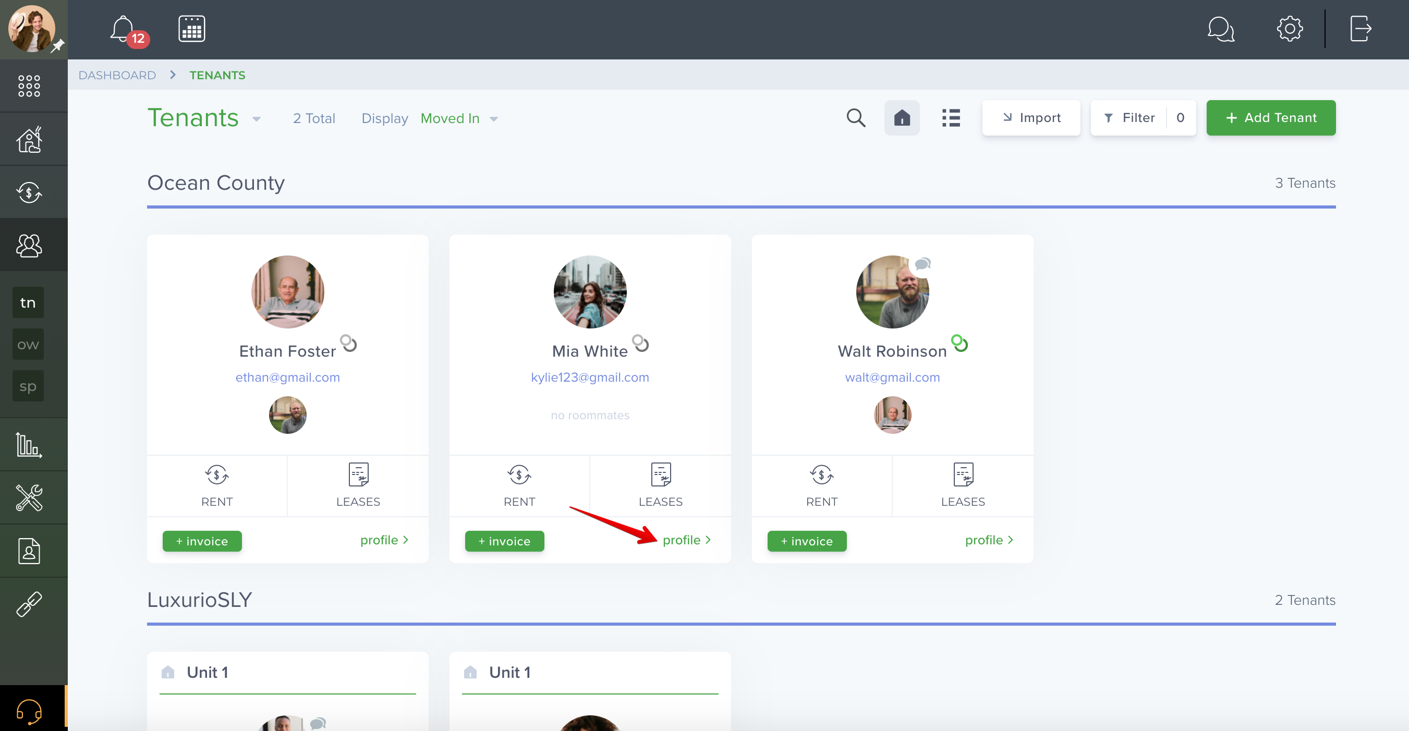The height and width of the screenshot is (731, 1409).
Task: Open Ethan Foster's profile link
Action: 384,540
